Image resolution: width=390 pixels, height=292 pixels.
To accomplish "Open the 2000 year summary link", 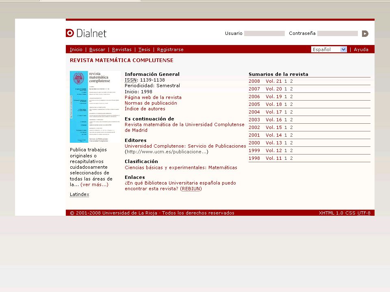I will click(x=254, y=143).
